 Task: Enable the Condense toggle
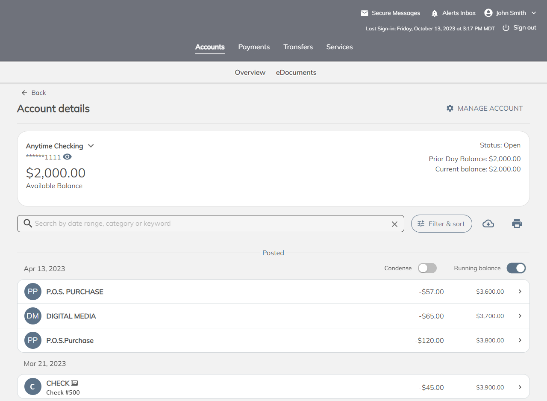pyautogui.click(x=427, y=268)
